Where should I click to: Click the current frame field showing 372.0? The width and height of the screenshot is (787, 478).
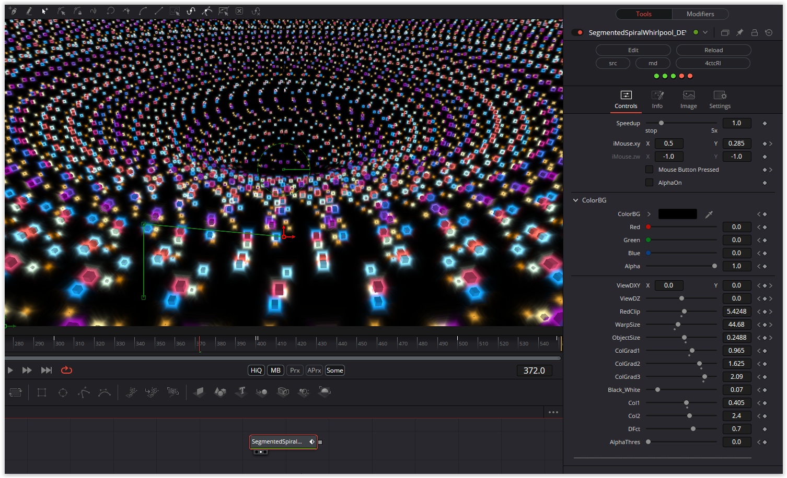click(534, 371)
